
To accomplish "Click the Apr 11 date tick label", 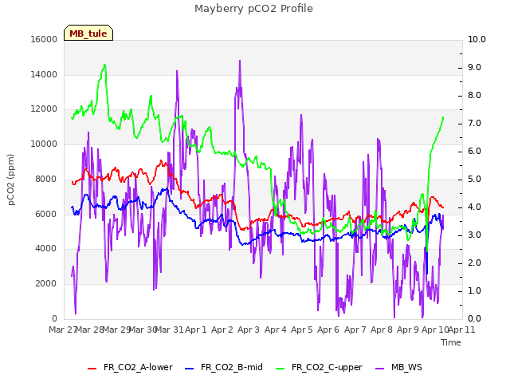I will pos(462,330).
